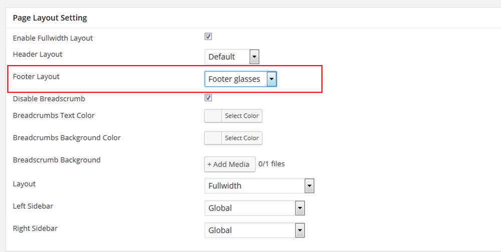Viewport: 501px width, 252px height.
Task: Click Select Color for Breadcrumbs Text Color
Action: tap(241, 116)
